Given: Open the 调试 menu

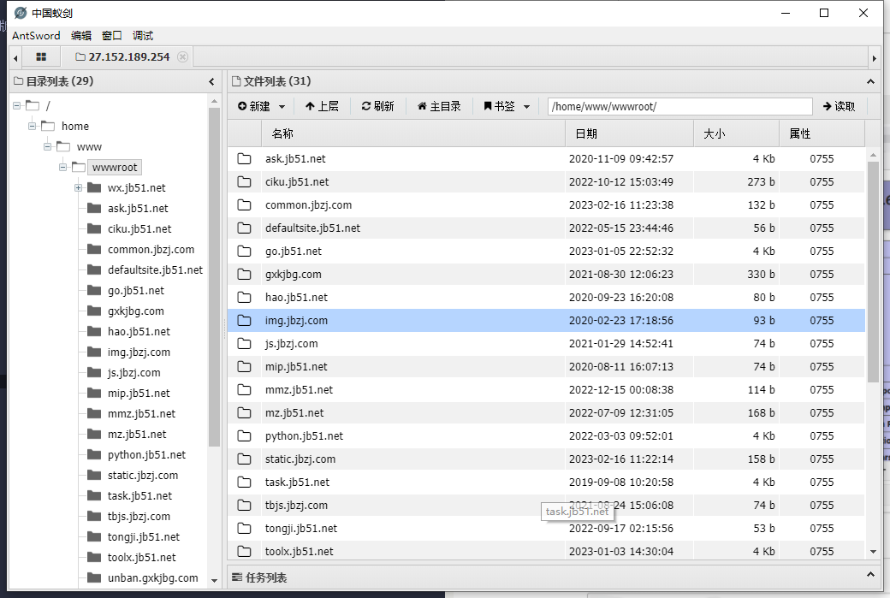Looking at the screenshot, I should click(x=142, y=36).
